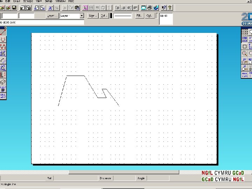
Task: Click the Distance value field
Action: point(124,178)
